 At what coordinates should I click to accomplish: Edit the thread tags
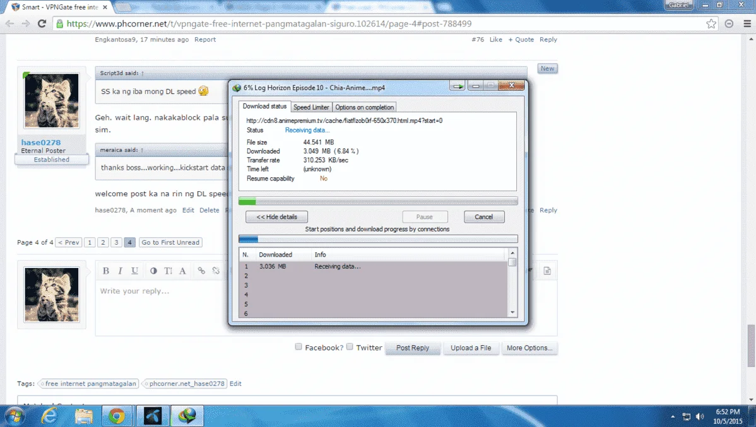click(x=235, y=383)
